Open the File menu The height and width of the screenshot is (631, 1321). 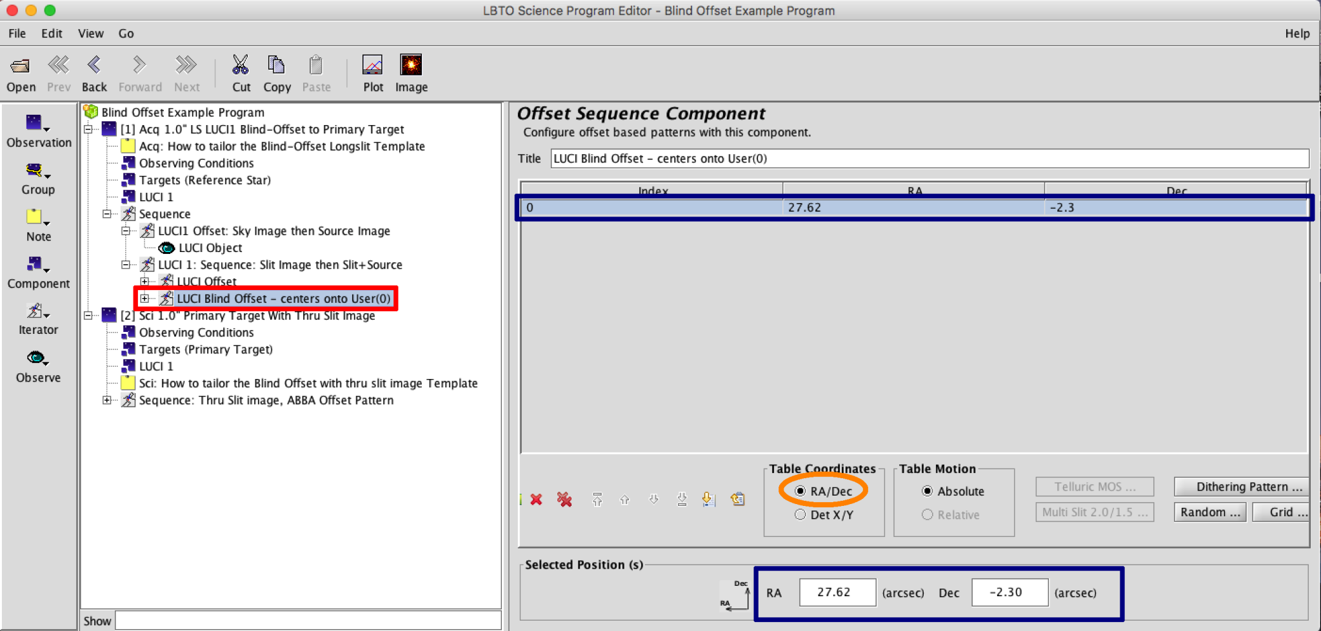tap(17, 34)
